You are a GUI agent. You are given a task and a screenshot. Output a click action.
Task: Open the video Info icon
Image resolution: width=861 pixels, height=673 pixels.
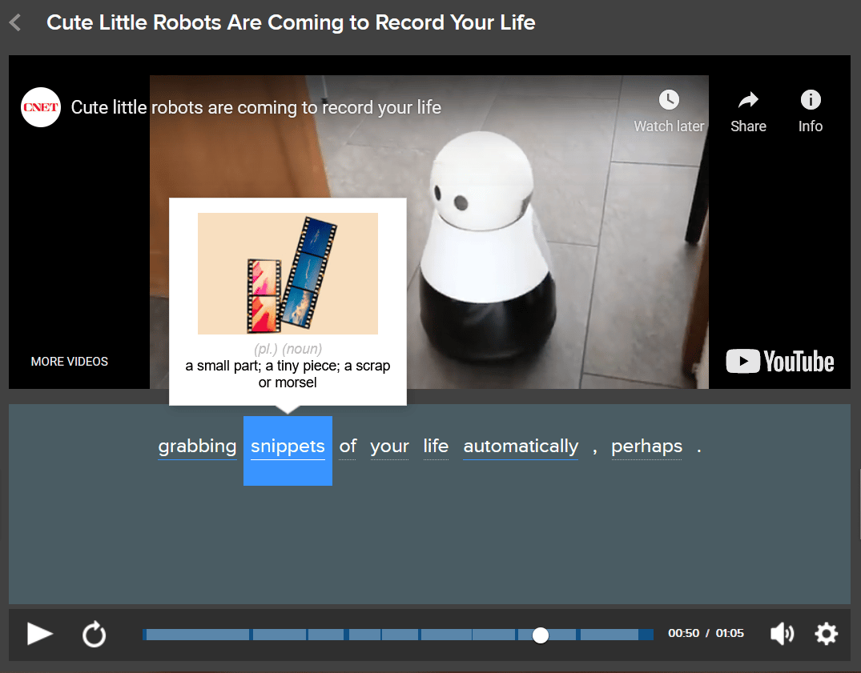[811, 100]
